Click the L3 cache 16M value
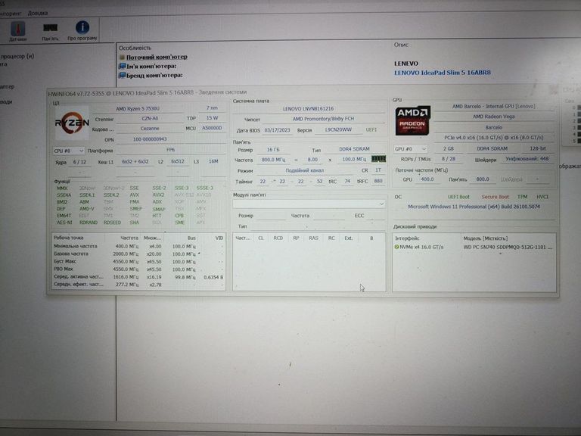The width and height of the screenshot is (581, 436). click(x=213, y=161)
